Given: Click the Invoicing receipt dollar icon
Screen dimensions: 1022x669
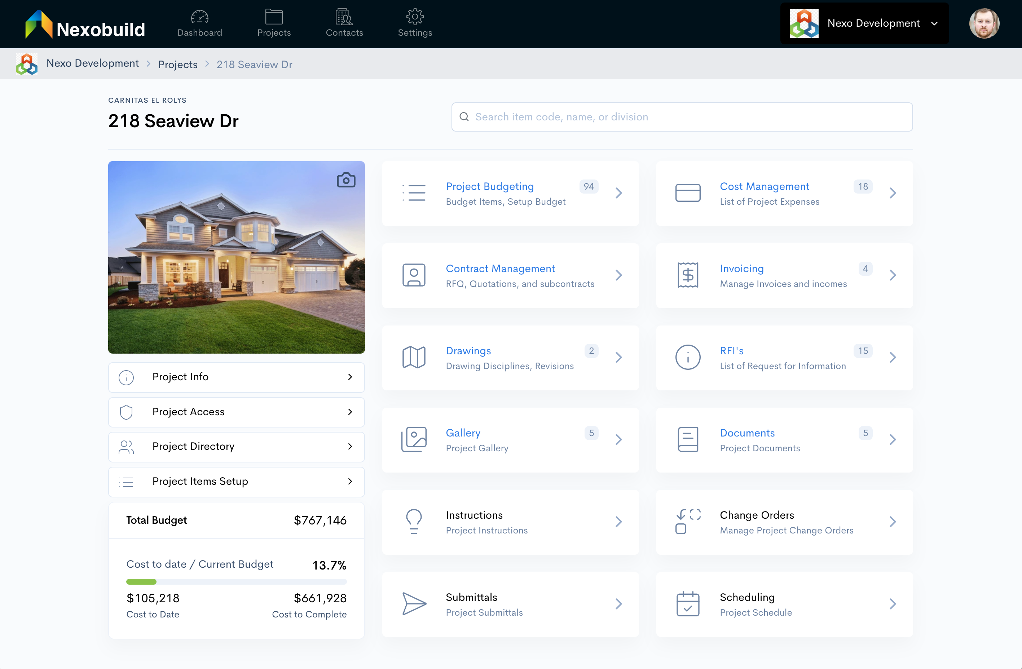Looking at the screenshot, I should tap(687, 275).
